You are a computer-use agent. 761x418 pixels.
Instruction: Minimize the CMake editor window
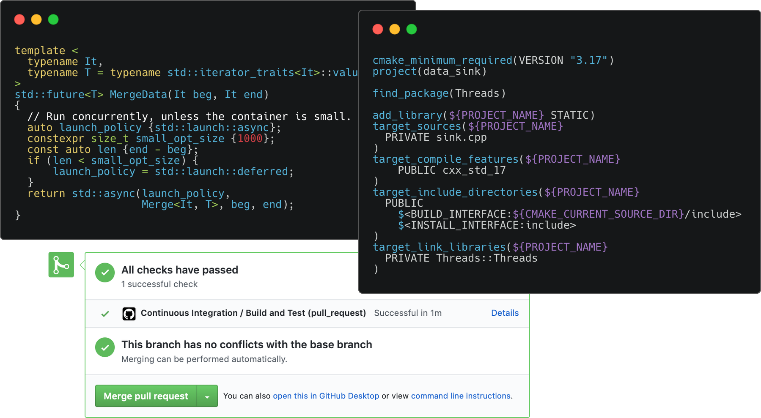394,29
